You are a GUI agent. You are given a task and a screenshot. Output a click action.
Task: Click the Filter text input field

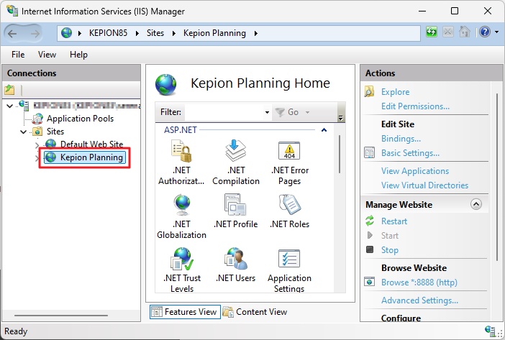(x=224, y=112)
